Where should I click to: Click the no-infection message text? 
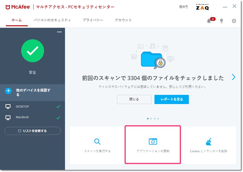click(152, 87)
